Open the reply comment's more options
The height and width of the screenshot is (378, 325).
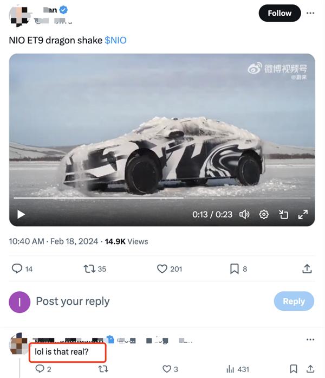(310, 340)
